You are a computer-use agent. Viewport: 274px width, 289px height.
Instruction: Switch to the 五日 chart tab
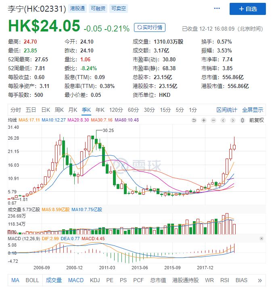31,110
